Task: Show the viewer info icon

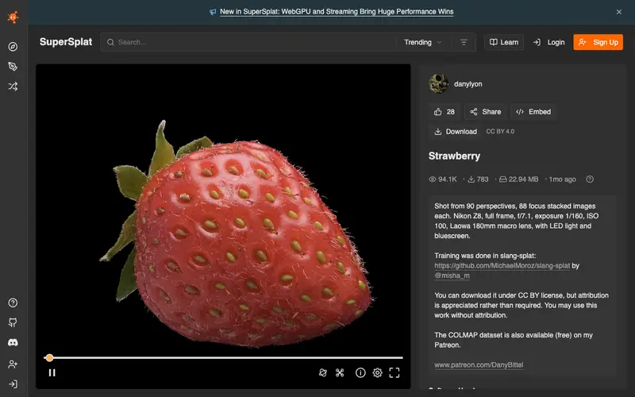Action: [x=360, y=372]
